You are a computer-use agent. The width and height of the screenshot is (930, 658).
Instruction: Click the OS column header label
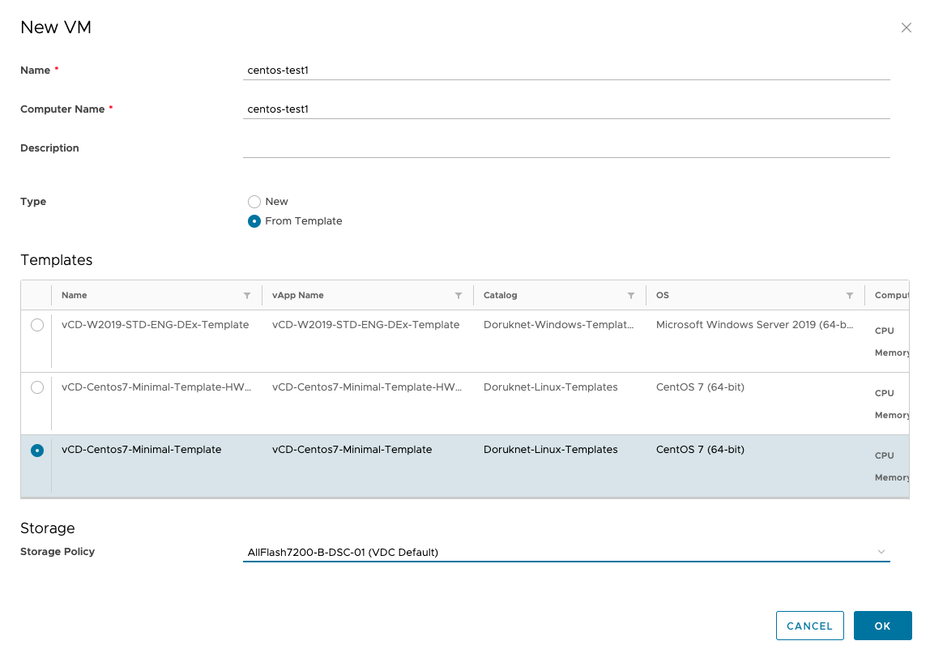click(663, 296)
